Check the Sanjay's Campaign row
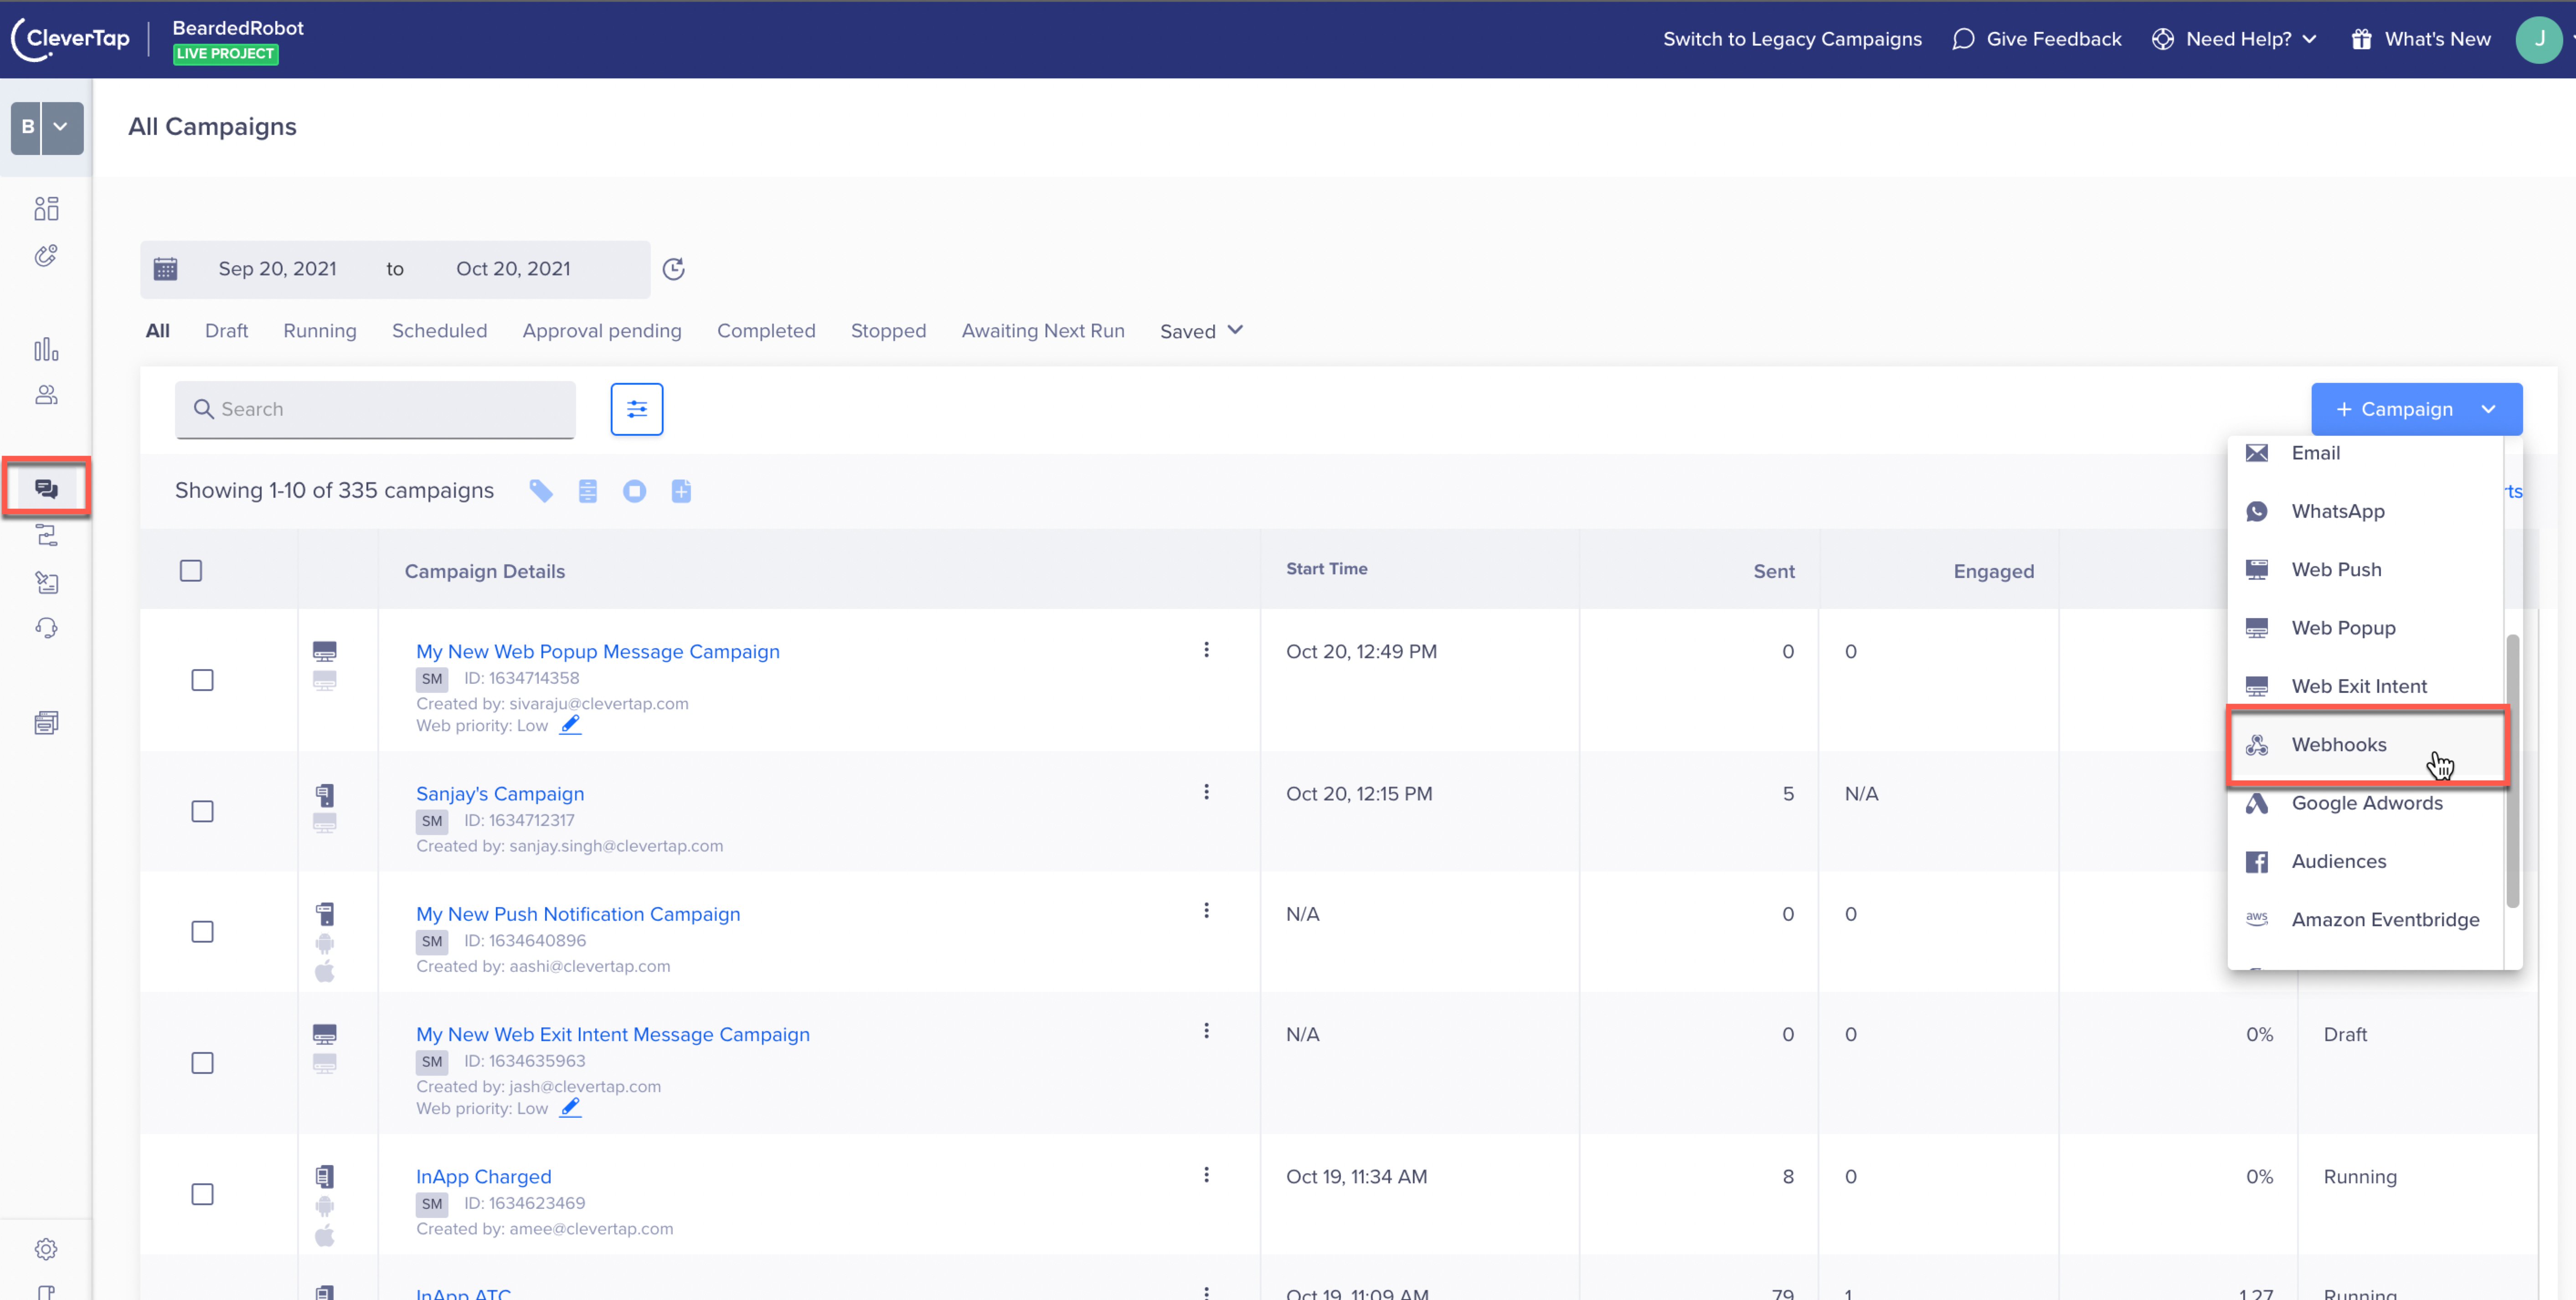Viewport: 2576px width, 1300px height. pos(203,811)
